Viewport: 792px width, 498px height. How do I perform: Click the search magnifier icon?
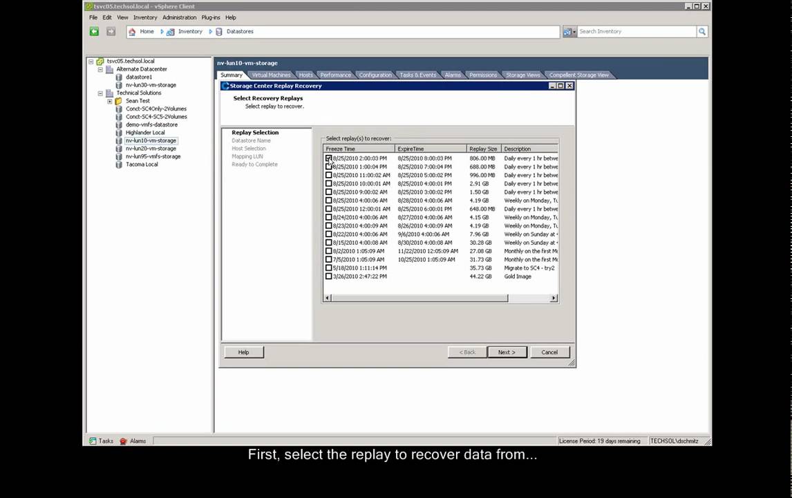click(x=702, y=31)
